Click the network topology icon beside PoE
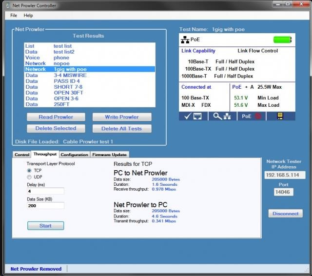The image size is (312, 276). [x=185, y=39]
